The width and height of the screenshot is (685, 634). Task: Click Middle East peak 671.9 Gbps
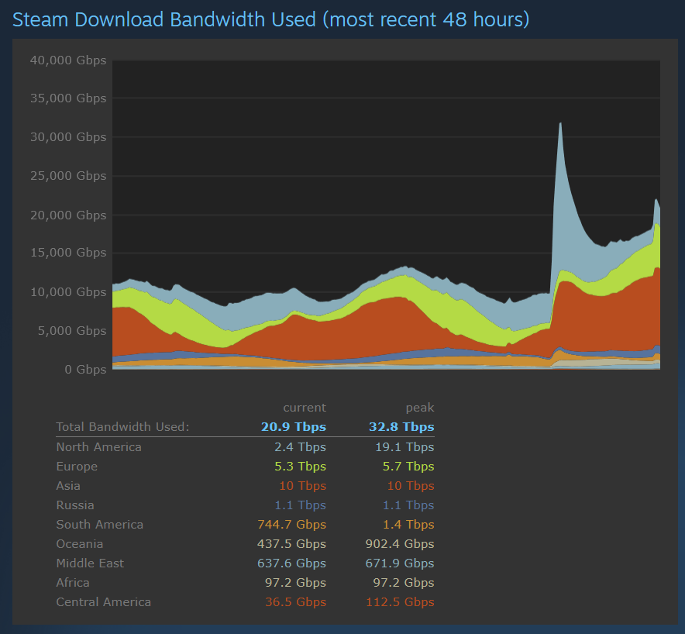pyautogui.click(x=400, y=563)
